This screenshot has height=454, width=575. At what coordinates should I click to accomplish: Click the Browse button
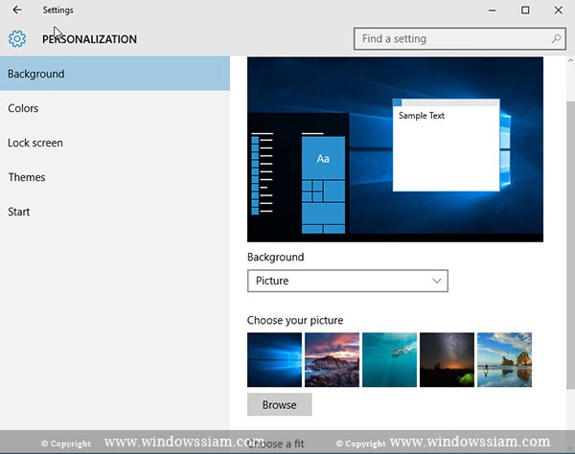(x=280, y=404)
